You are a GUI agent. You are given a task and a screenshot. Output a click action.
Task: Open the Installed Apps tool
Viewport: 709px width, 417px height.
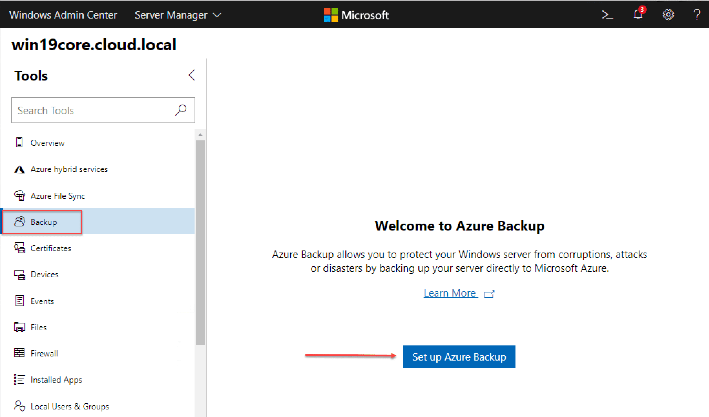click(x=56, y=379)
